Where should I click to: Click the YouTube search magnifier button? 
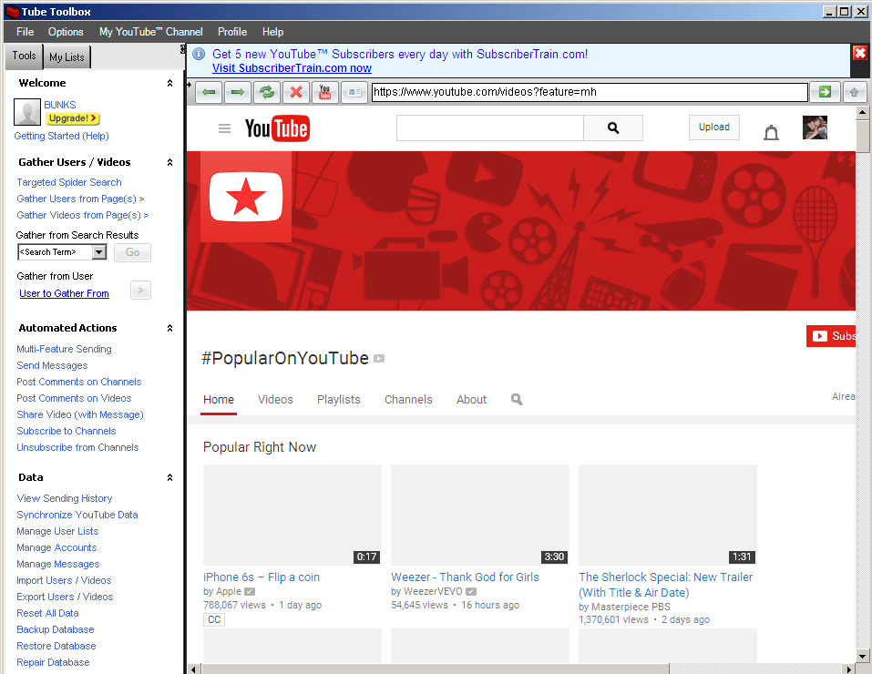click(x=613, y=128)
